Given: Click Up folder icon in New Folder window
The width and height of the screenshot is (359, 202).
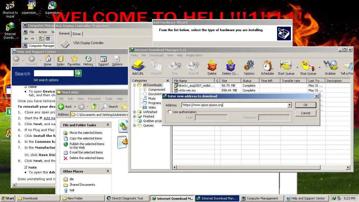Looking at the screenshot, I should pyautogui.click(x=94, y=107).
